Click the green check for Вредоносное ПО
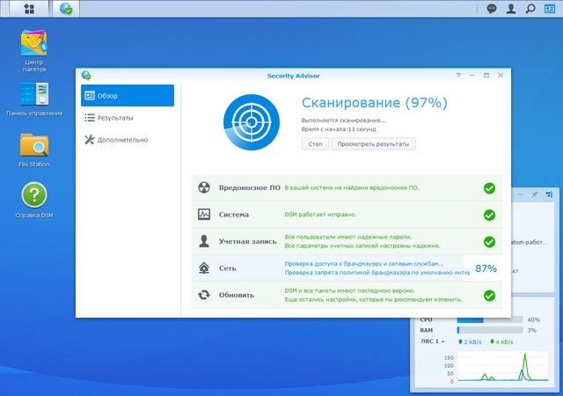 489,188
